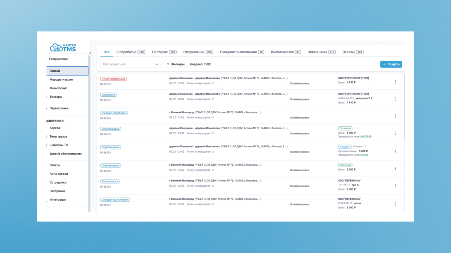Image resolution: width=451 pixels, height=253 pixels.
Task: Open Сотрудники in the sidebar
Action: (58, 183)
